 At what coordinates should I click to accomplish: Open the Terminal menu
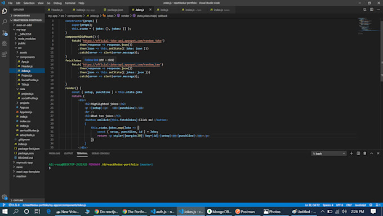pyautogui.click(x=70, y=3)
